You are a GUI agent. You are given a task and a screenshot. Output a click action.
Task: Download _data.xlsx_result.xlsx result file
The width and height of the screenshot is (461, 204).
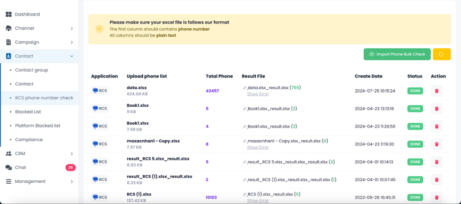coord(268,88)
